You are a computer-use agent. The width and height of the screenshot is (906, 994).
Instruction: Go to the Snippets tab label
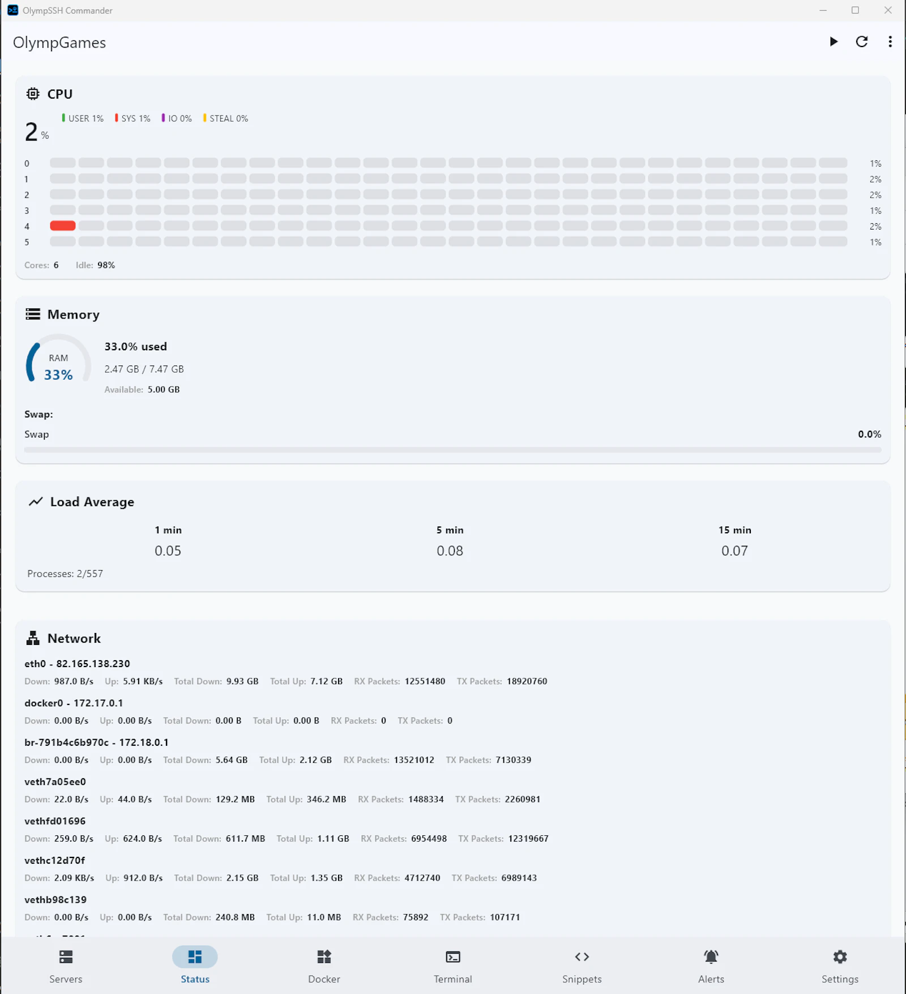coord(582,979)
